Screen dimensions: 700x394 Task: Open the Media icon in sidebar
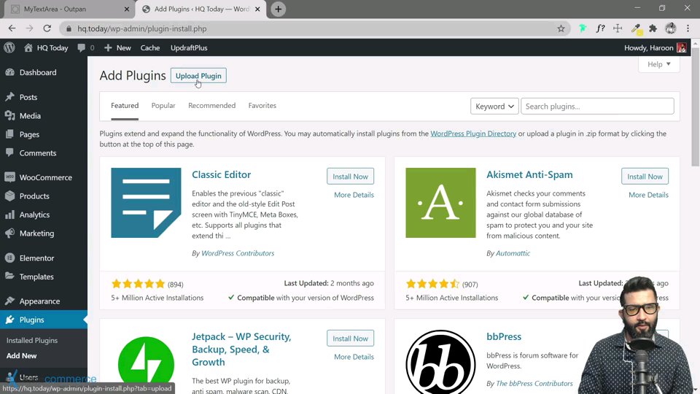click(x=9, y=116)
